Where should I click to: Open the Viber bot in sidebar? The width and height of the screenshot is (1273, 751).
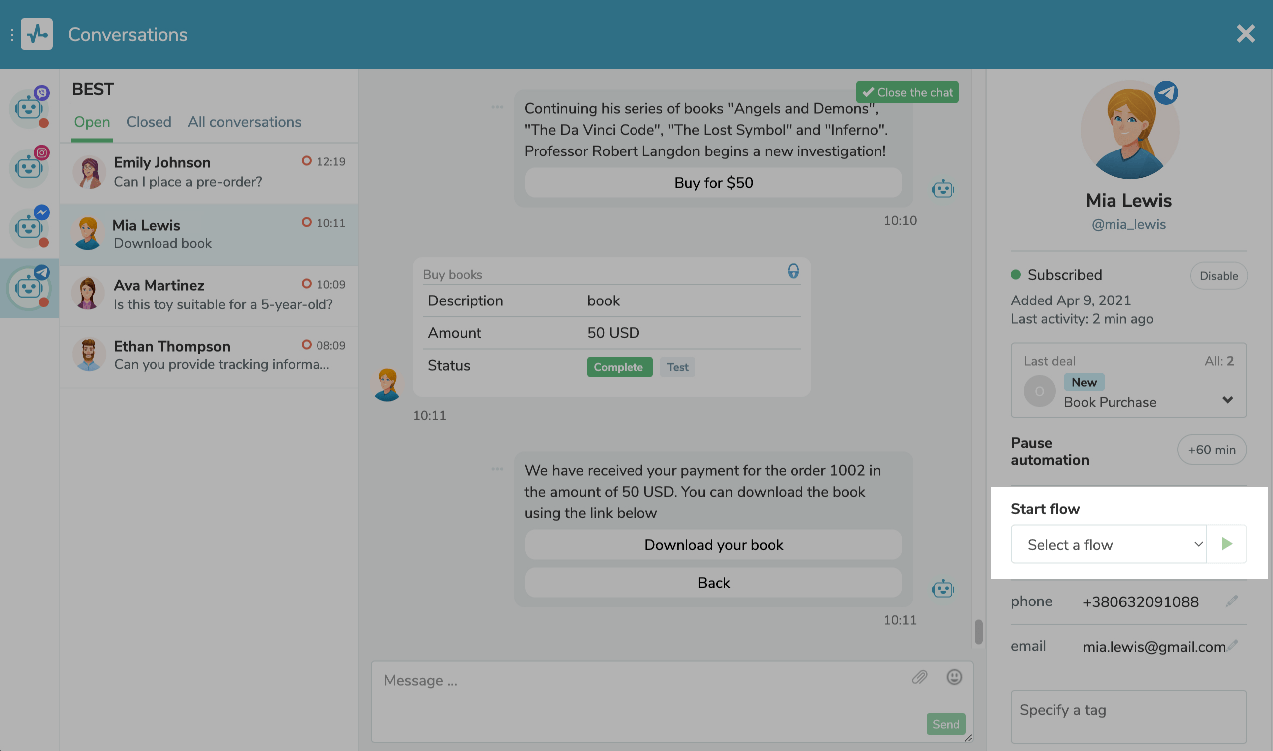coord(29,108)
